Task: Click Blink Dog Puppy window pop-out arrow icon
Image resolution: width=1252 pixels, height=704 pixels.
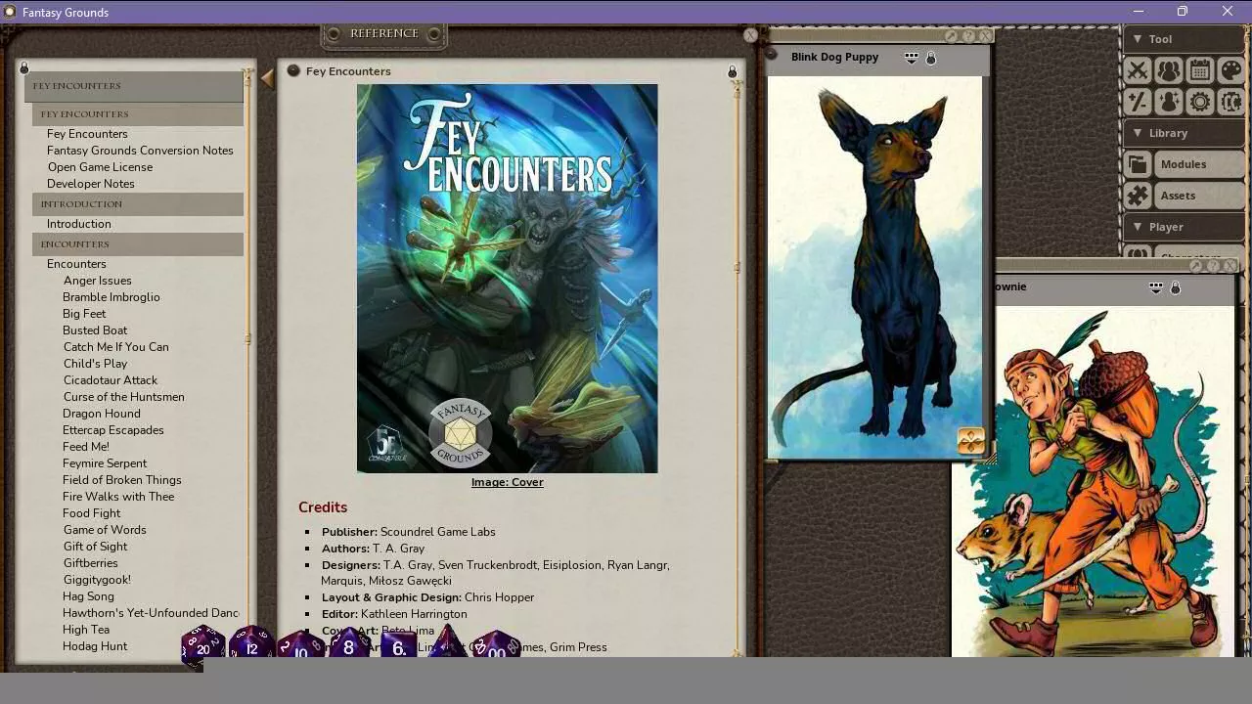Action: tap(952, 36)
